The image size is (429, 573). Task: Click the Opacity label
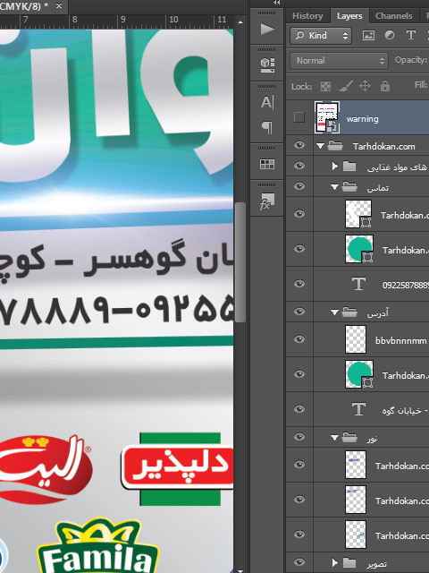pos(410,60)
